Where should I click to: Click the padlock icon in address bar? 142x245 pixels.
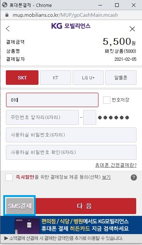click(7, 15)
